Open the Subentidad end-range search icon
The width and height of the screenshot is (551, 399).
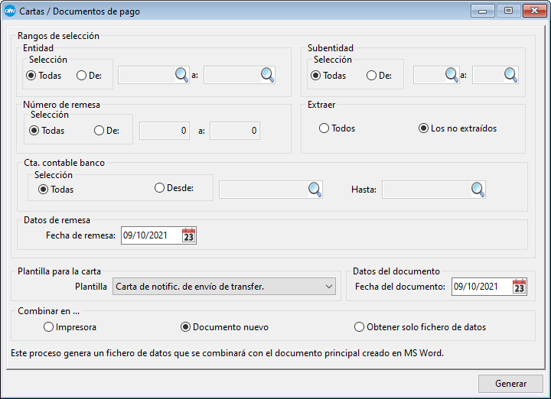point(510,75)
